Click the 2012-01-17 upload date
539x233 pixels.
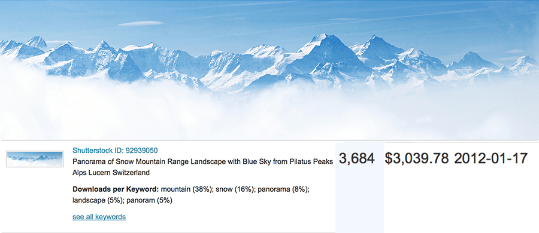coord(491,158)
